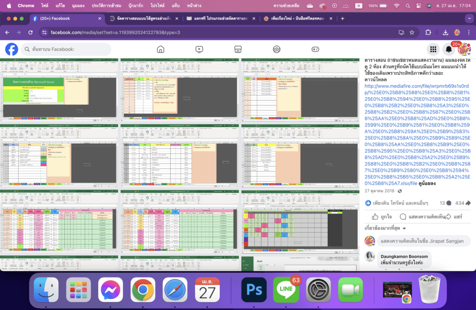Click the post date 27 ตุลาคม 2019
Image resolution: width=476 pixels, height=310 pixels.
(x=379, y=191)
